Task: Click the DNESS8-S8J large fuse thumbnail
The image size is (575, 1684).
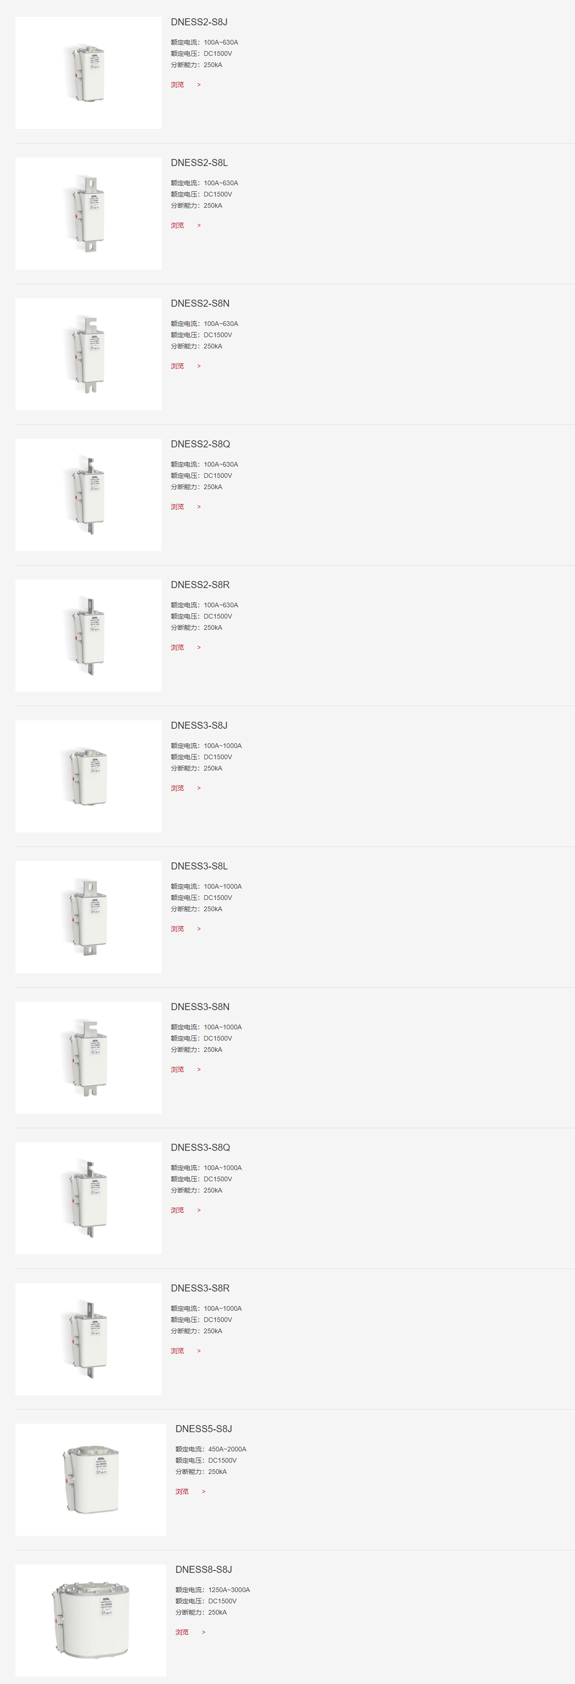Action: pyautogui.click(x=91, y=1620)
